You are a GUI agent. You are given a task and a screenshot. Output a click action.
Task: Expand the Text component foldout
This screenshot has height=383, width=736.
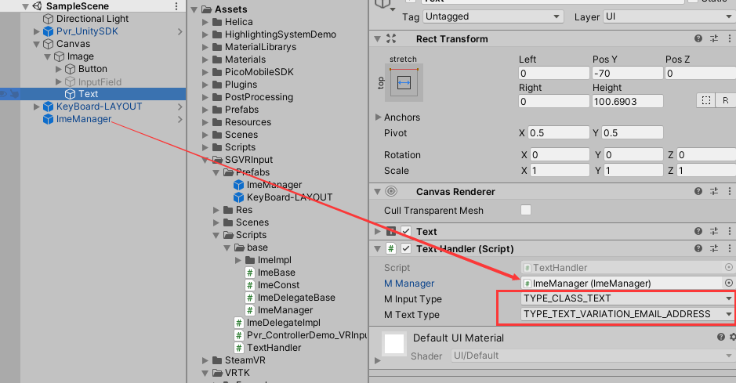click(x=378, y=232)
